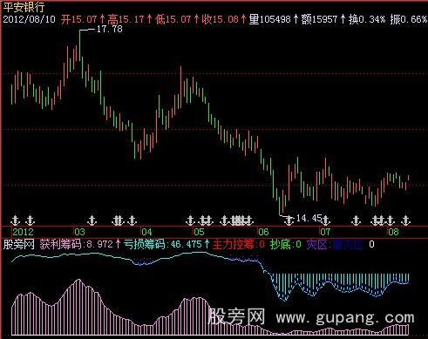This screenshot has height=339, width=428.
Task: Click the date 2012/08/10
Action: (29, 19)
